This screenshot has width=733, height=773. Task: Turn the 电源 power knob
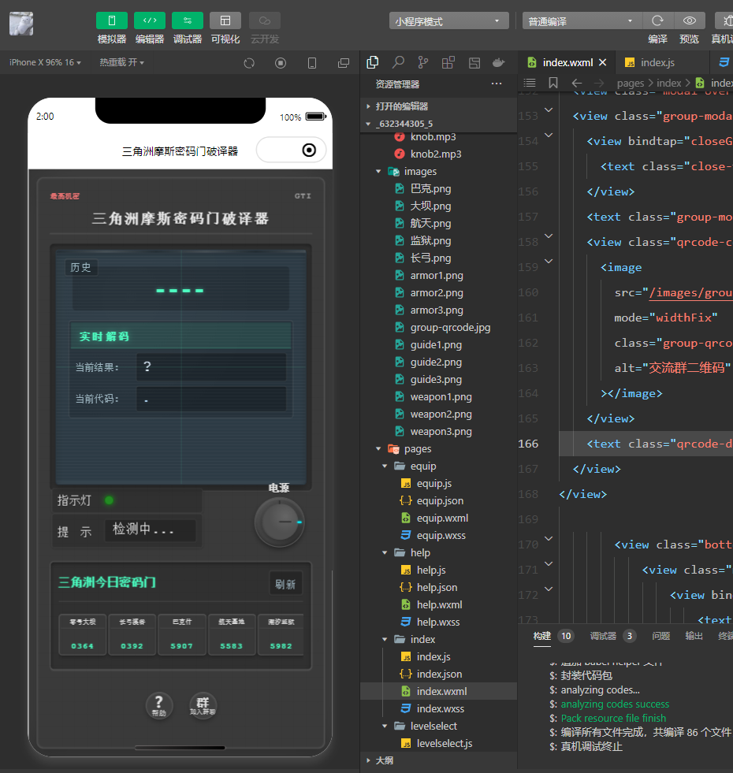279,522
